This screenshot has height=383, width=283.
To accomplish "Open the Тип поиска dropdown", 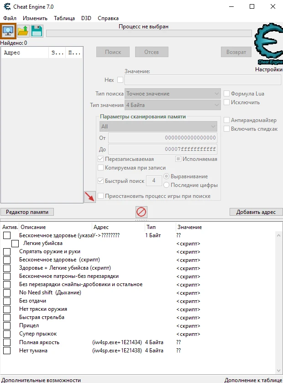I will pyautogui.click(x=173, y=94).
